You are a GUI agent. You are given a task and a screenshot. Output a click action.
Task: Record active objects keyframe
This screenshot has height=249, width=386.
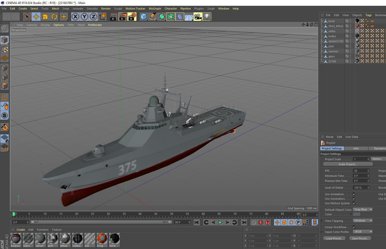click(254, 222)
